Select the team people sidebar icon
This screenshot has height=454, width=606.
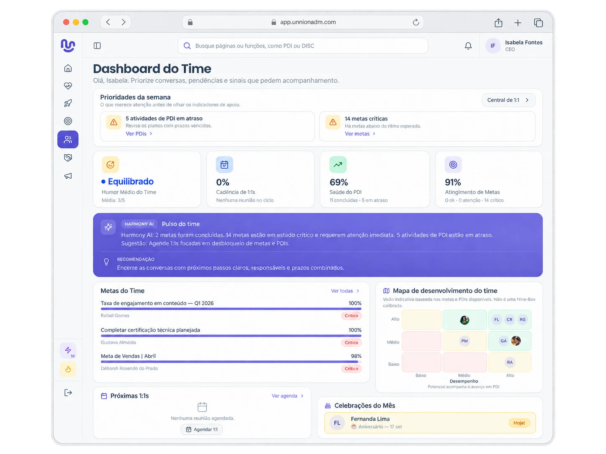68,140
